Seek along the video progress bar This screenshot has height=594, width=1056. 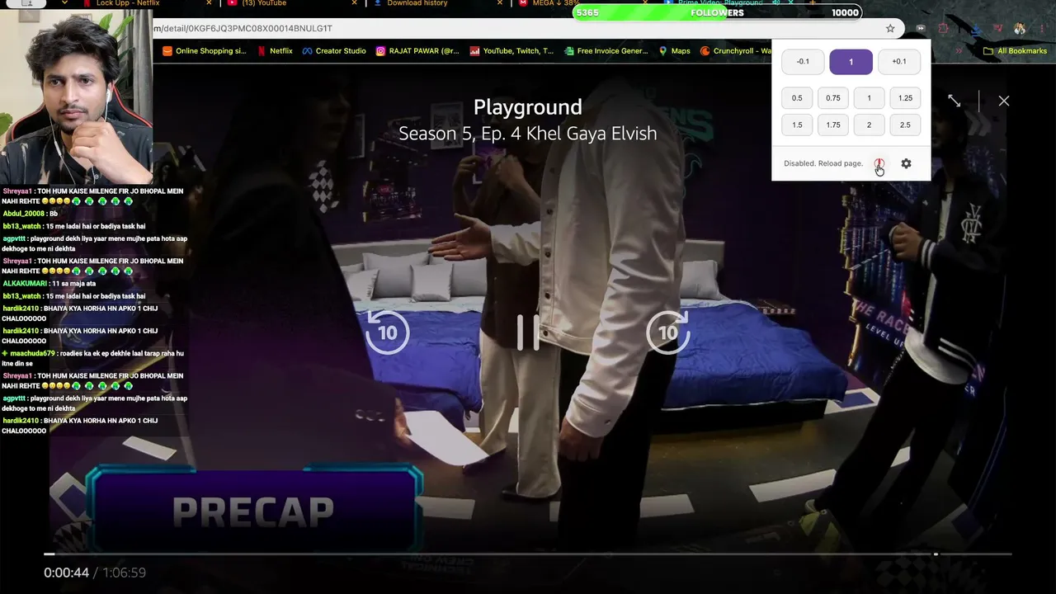tap(528, 554)
